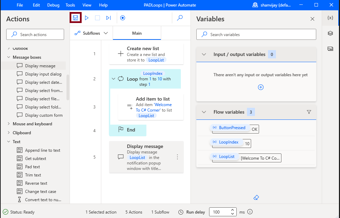Select Display custom form action
340x218 pixels.
tap(40, 115)
